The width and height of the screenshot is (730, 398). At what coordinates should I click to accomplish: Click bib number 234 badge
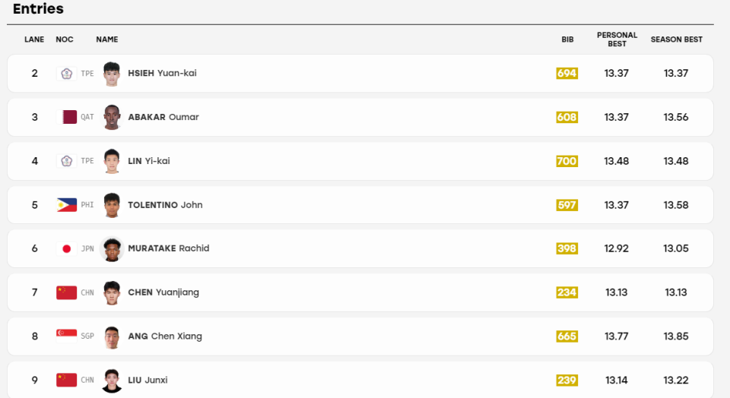pyautogui.click(x=567, y=292)
